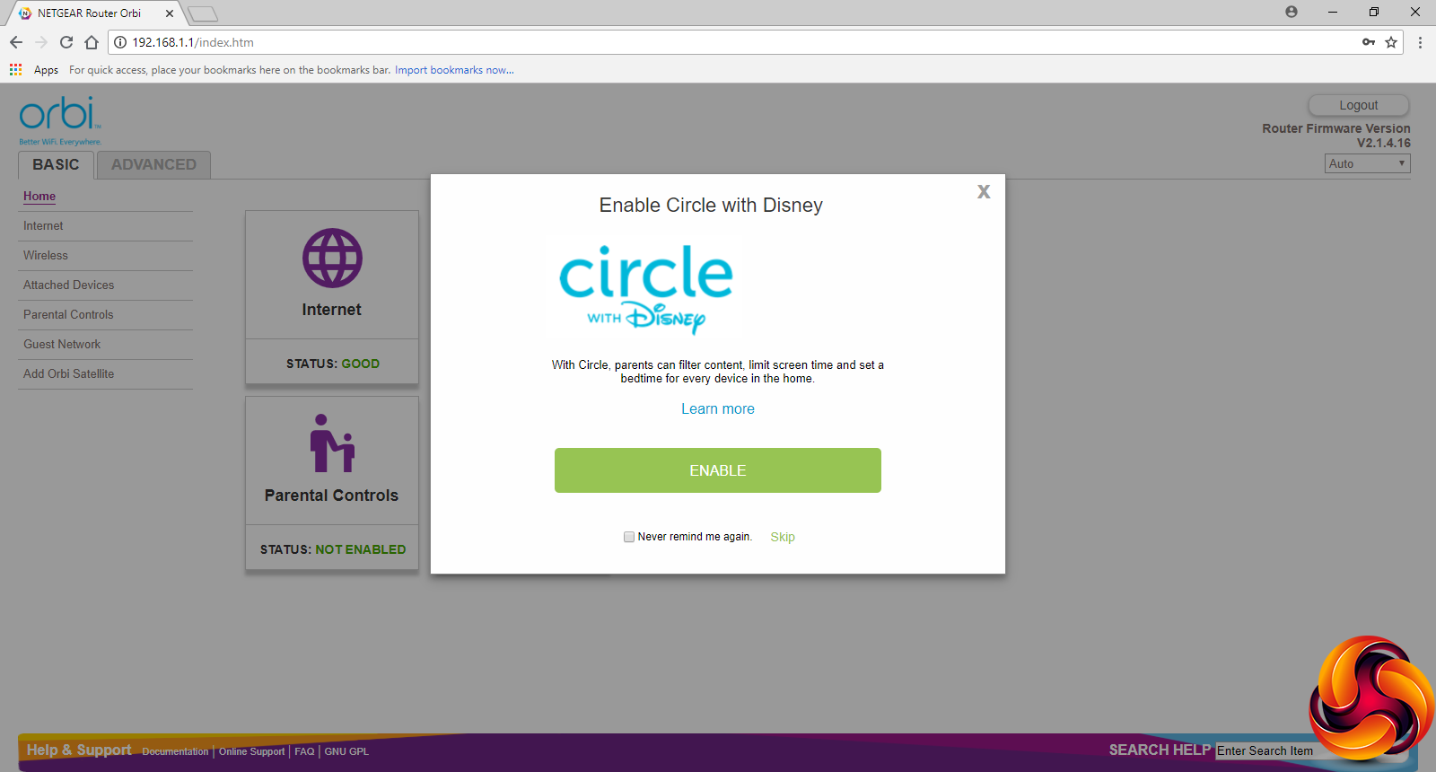Image resolution: width=1436 pixels, height=772 pixels.
Task: Click the green ENABLE button
Action: 718,470
